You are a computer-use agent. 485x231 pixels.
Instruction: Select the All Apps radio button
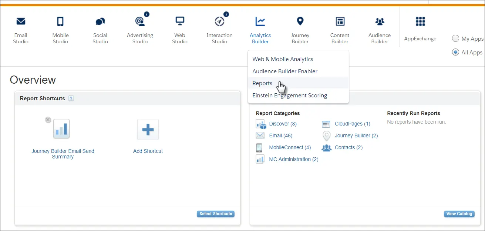[x=456, y=52]
